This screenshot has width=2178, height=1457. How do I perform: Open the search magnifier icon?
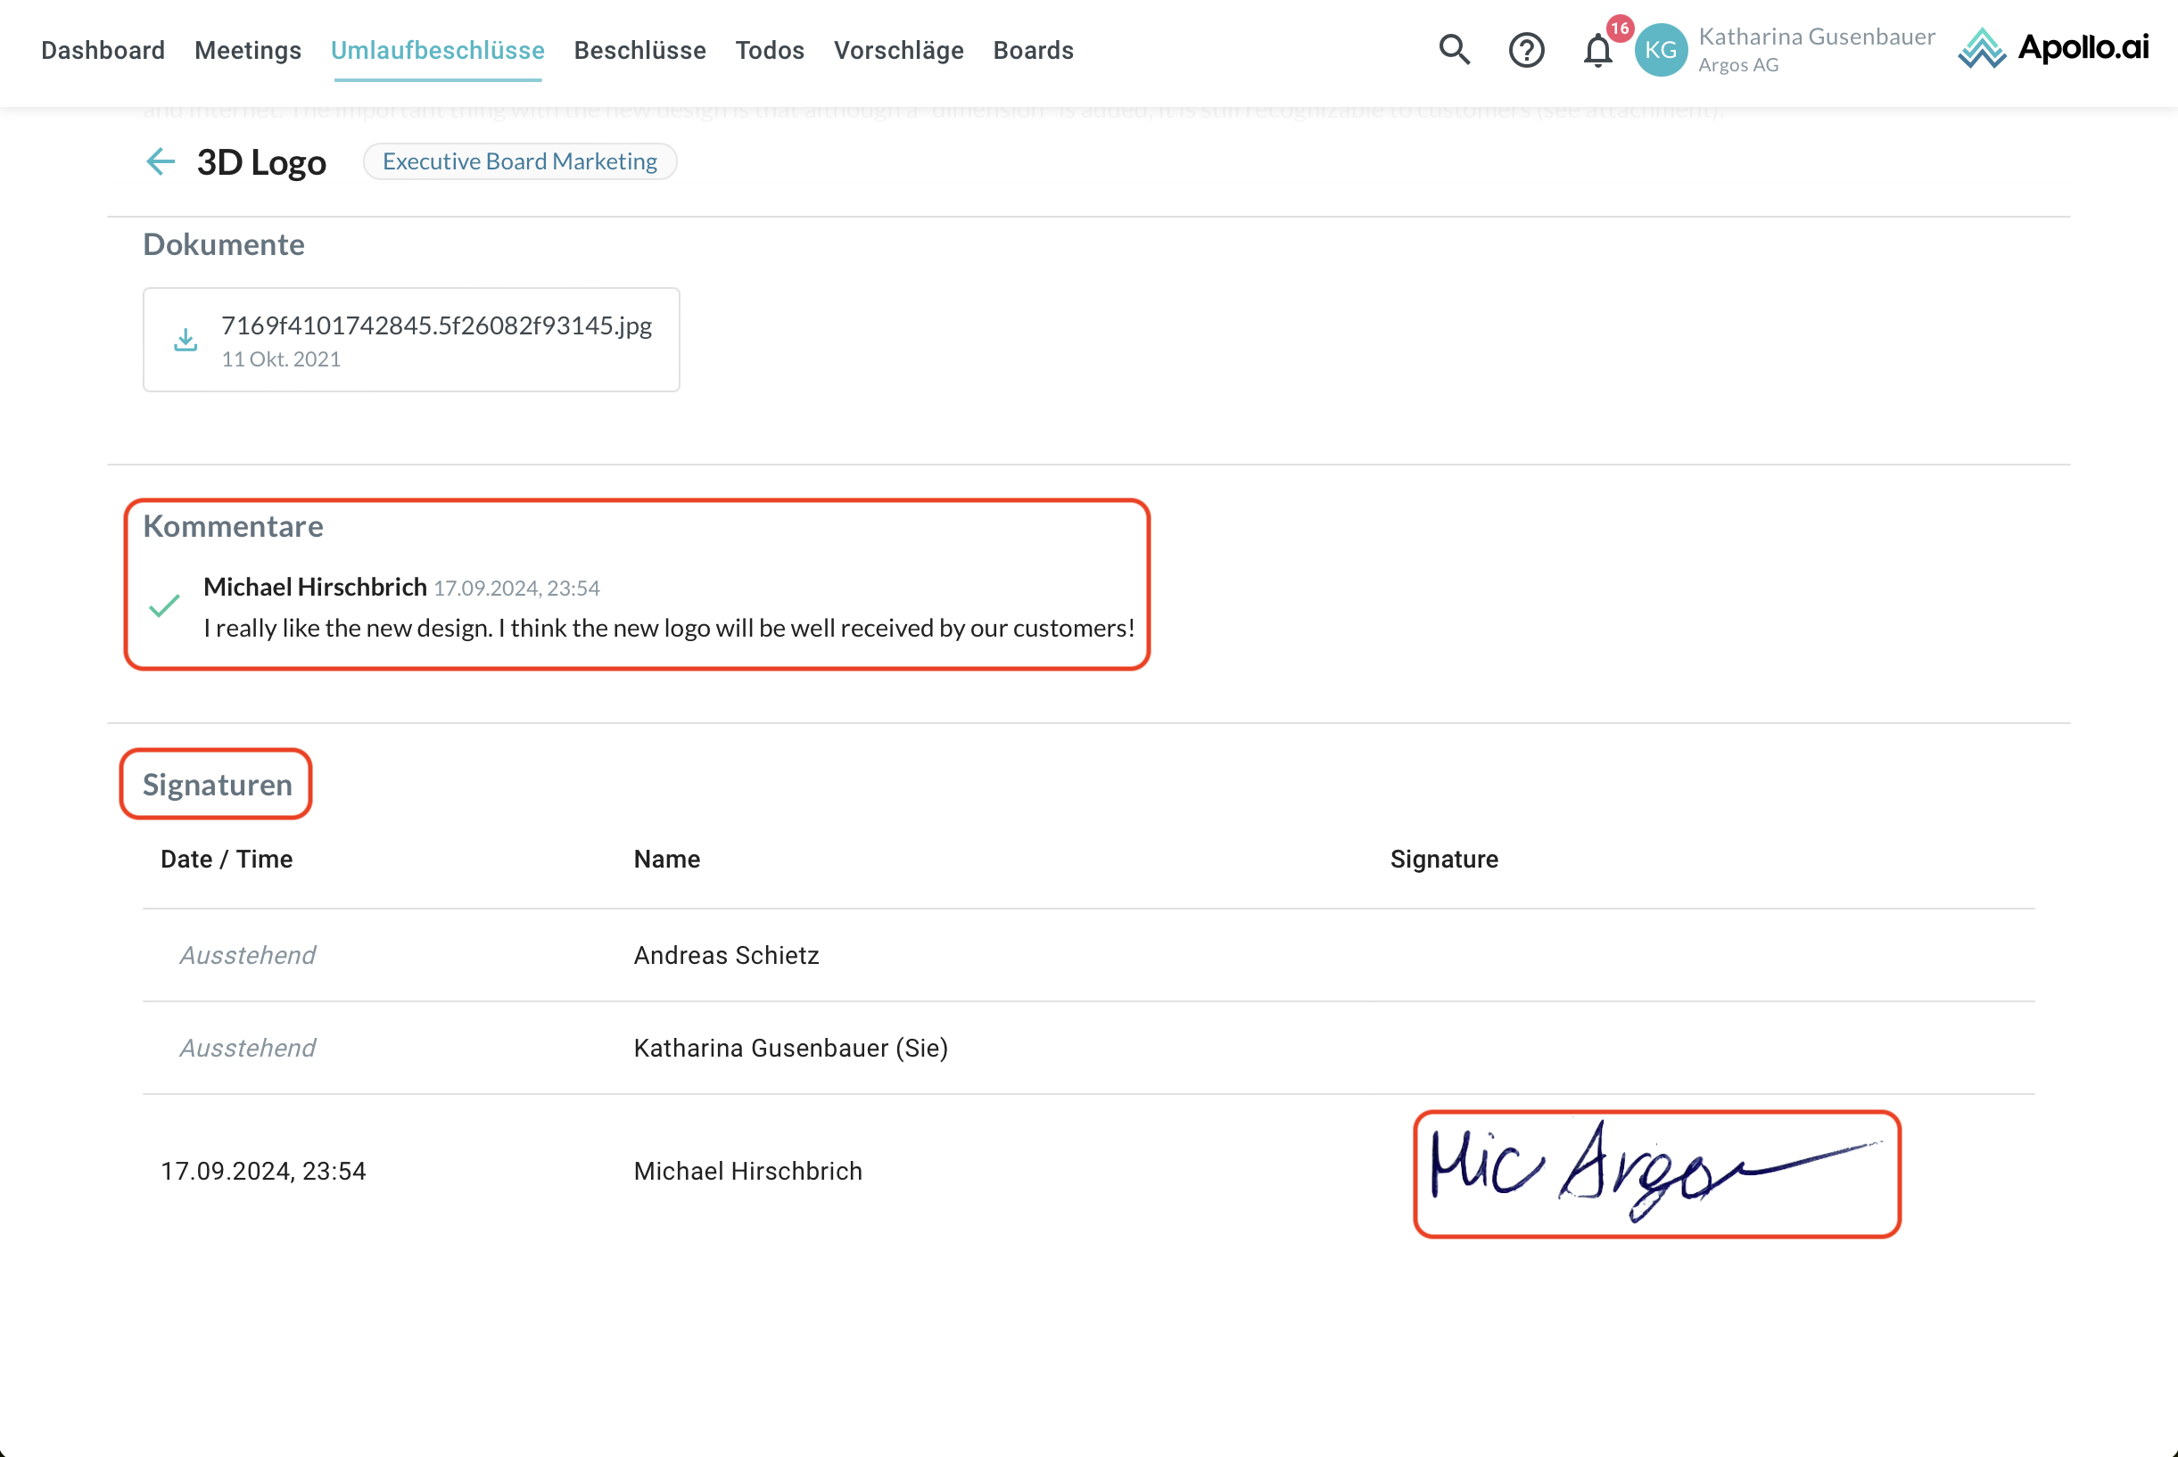tap(1454, 49)
